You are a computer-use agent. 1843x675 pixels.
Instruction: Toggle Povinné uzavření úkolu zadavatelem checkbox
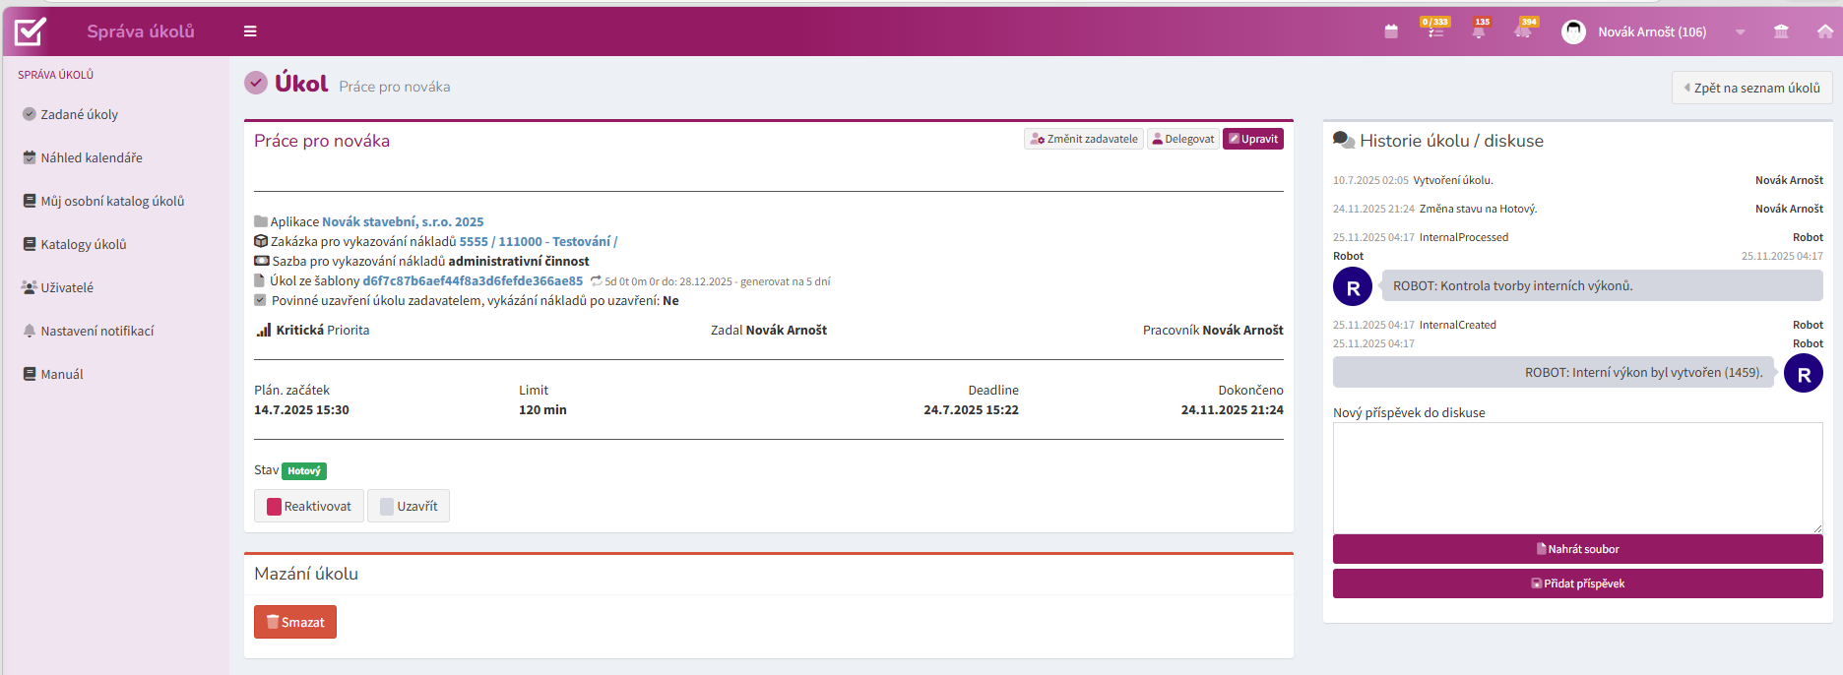click(260, 300)
